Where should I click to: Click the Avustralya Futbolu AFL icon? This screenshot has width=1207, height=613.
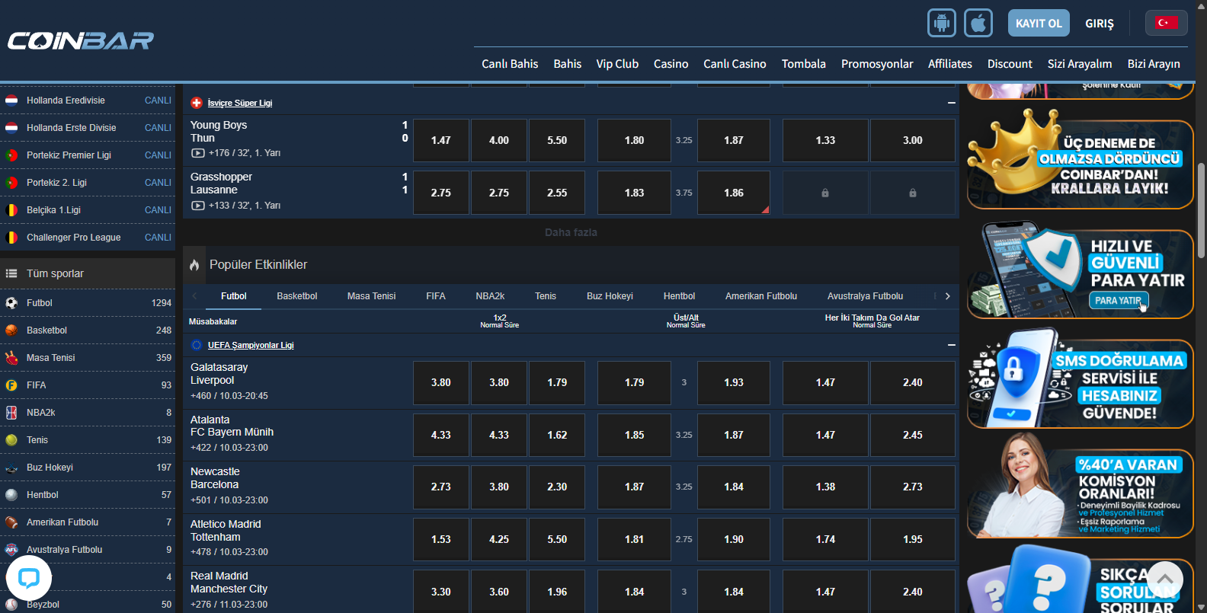tap(11, 550)
